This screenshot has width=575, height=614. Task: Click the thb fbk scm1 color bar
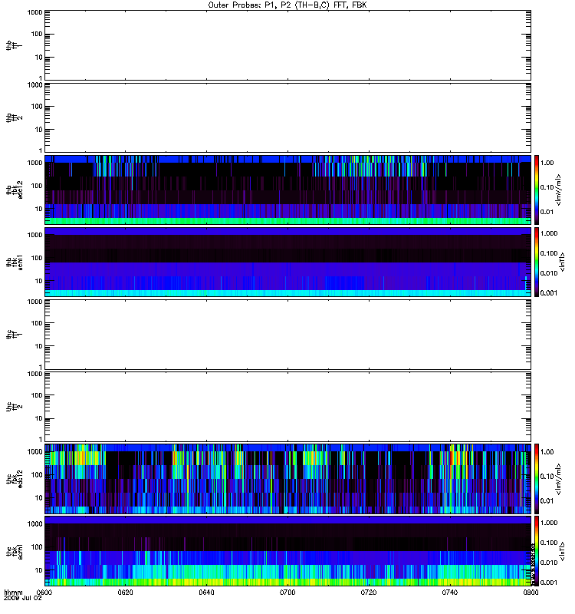click(537, 262)
